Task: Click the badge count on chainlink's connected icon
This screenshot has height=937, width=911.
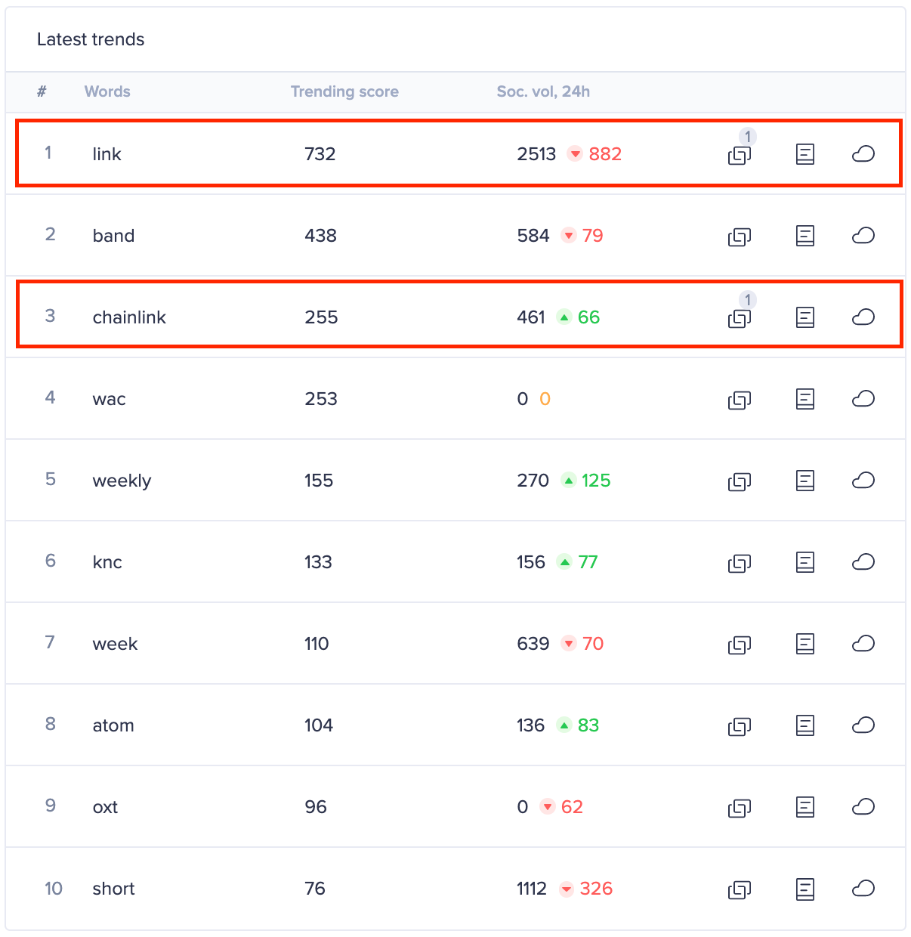Action: (748, 299)
